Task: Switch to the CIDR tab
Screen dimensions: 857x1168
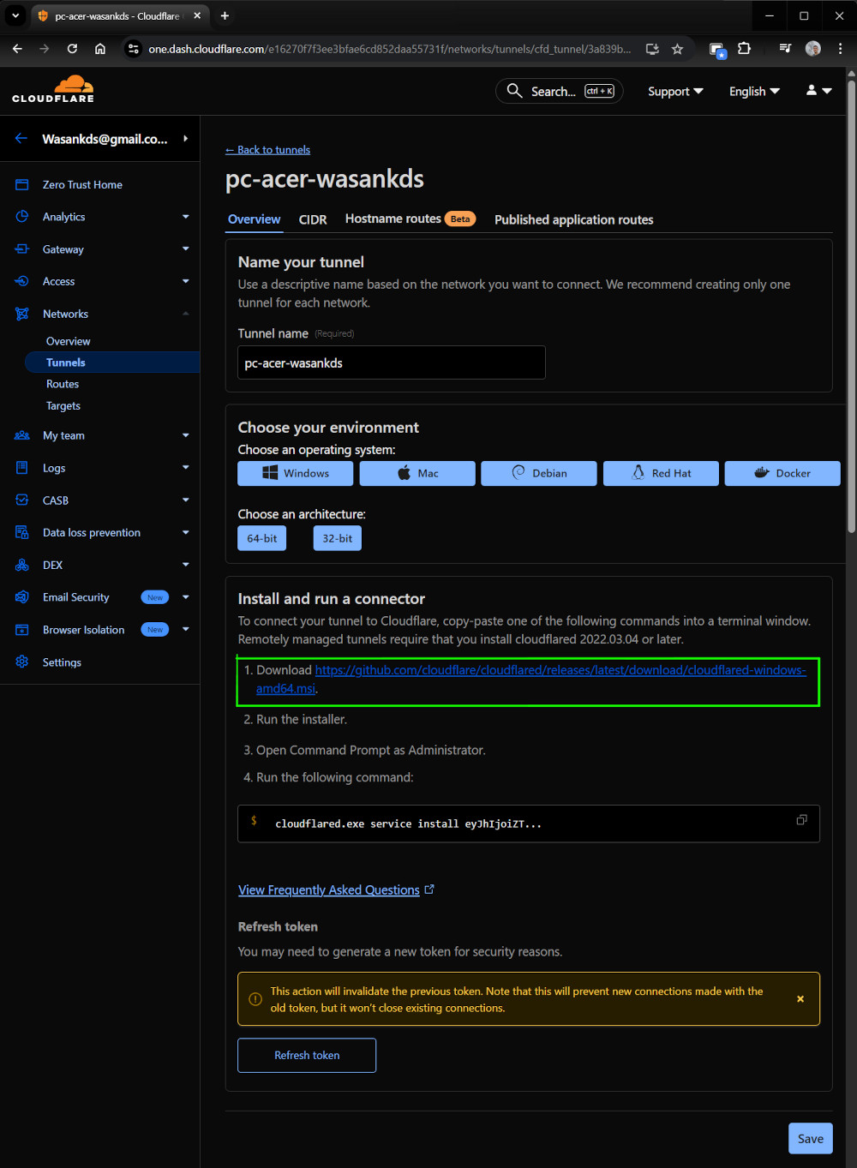Action: click(313, 220)
